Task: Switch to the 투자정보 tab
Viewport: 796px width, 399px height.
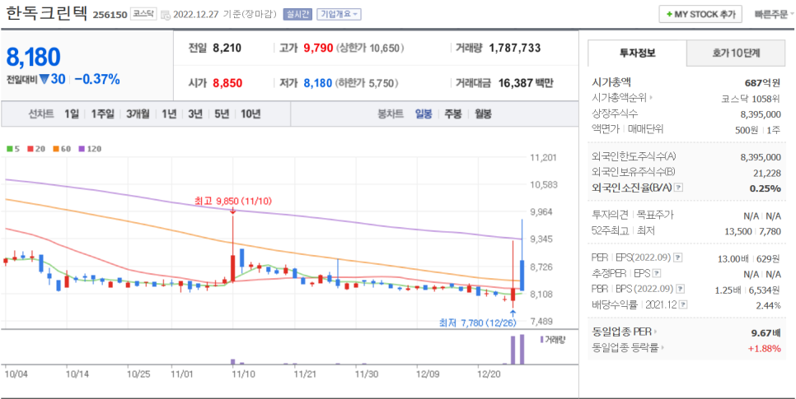Action: coord(637,53)
